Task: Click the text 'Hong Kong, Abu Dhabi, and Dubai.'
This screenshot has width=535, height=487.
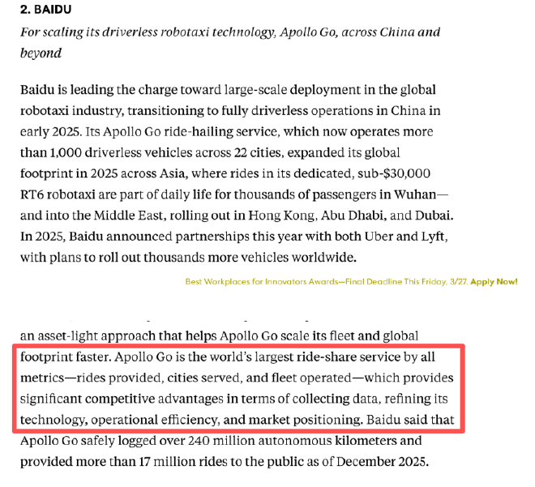Action: (x=351, y=216)
